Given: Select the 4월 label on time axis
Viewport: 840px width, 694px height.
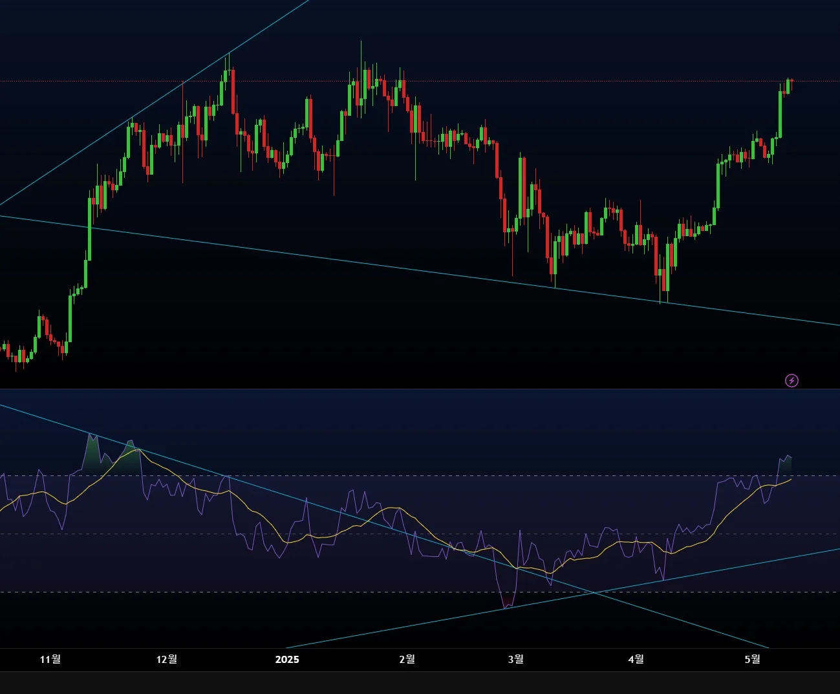Looking at the screenshot, I should [636, 659].
